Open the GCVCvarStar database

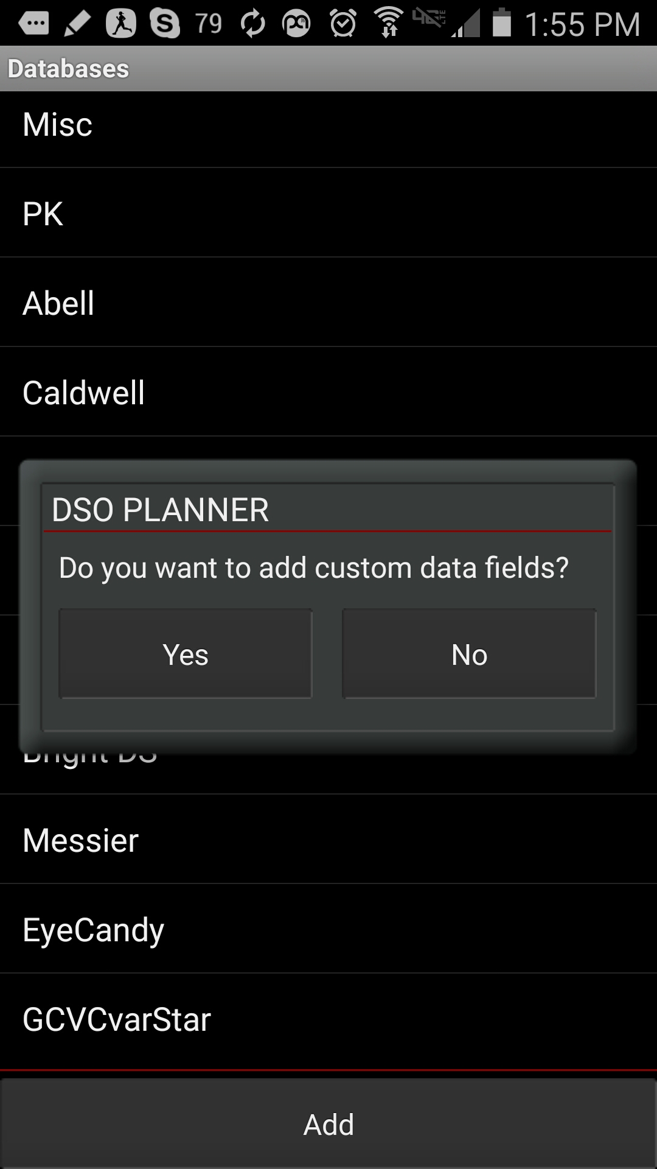[328, 1019]
